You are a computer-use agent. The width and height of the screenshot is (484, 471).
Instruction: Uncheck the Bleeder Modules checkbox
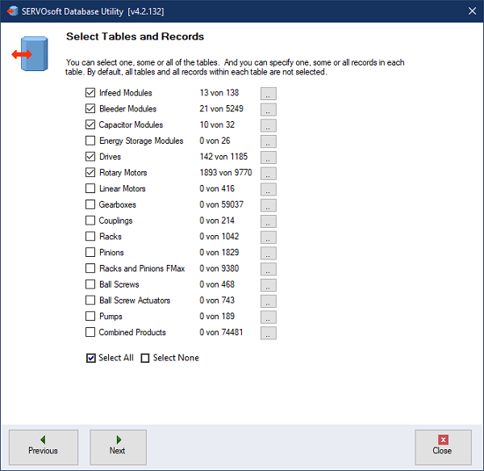pyautogui.click(x=90, y=108)
